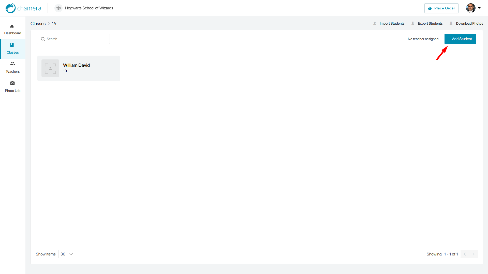Open William David student card

[79, 68]
